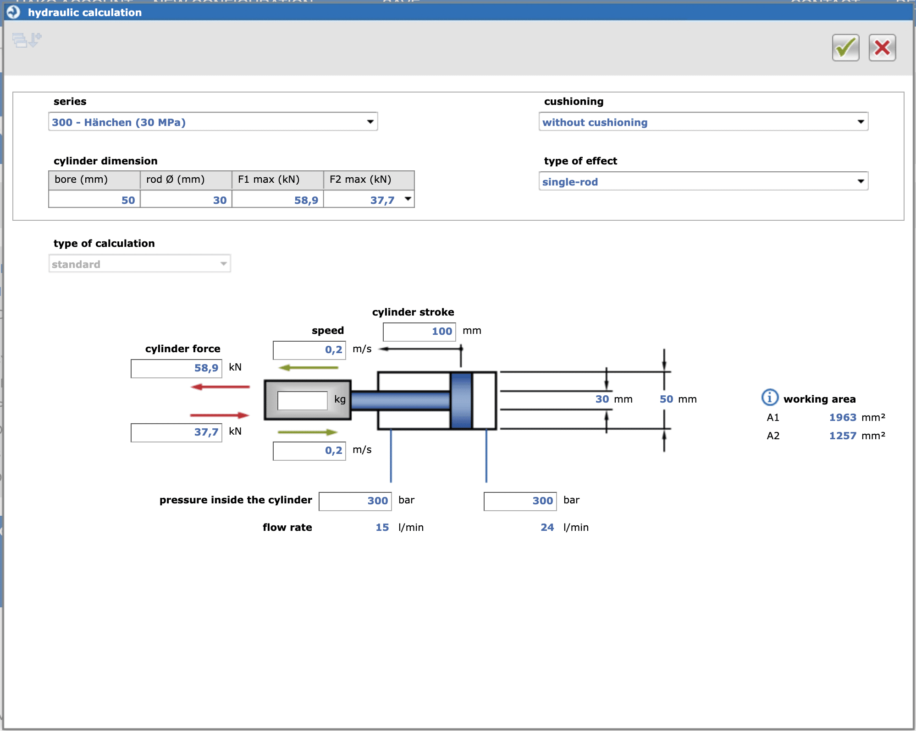Click the upper speed input field

coord(309,350)
